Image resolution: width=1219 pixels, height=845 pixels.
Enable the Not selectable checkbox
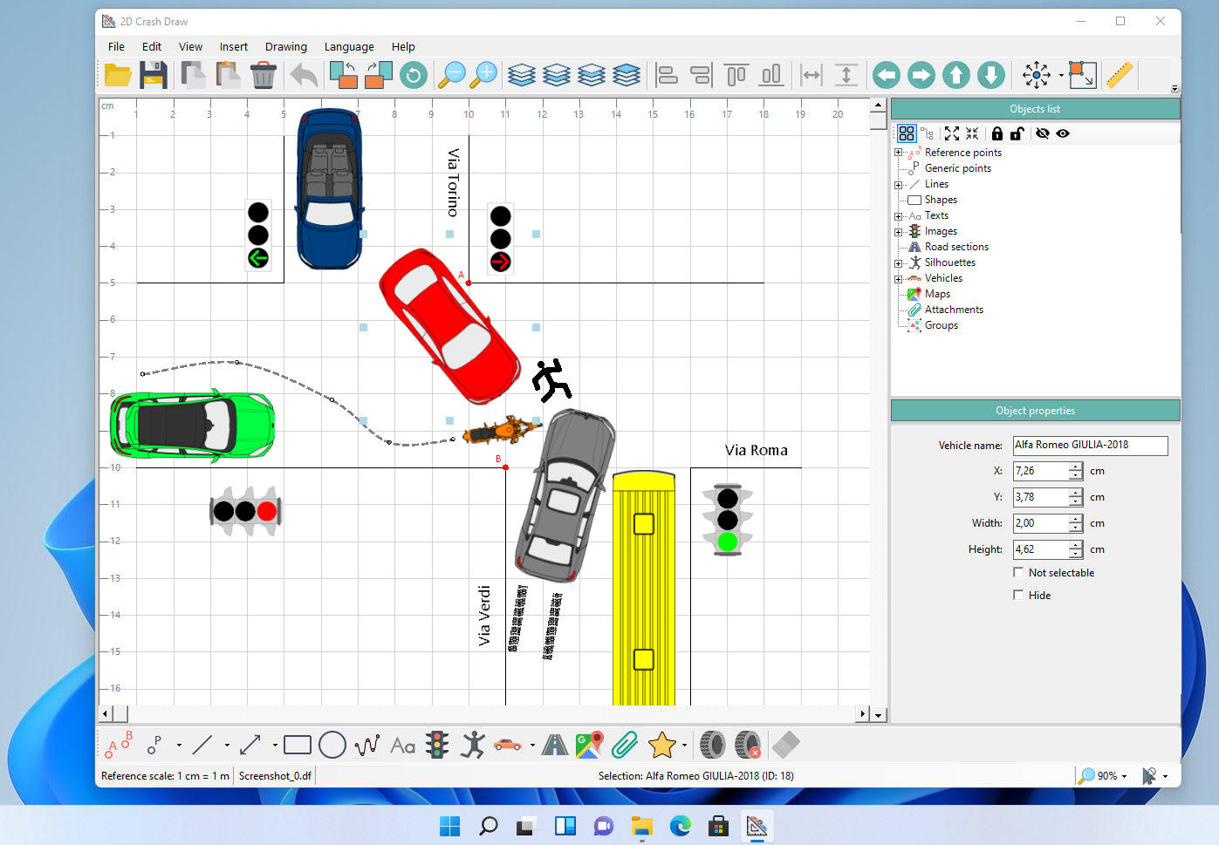pos(1018,572)
